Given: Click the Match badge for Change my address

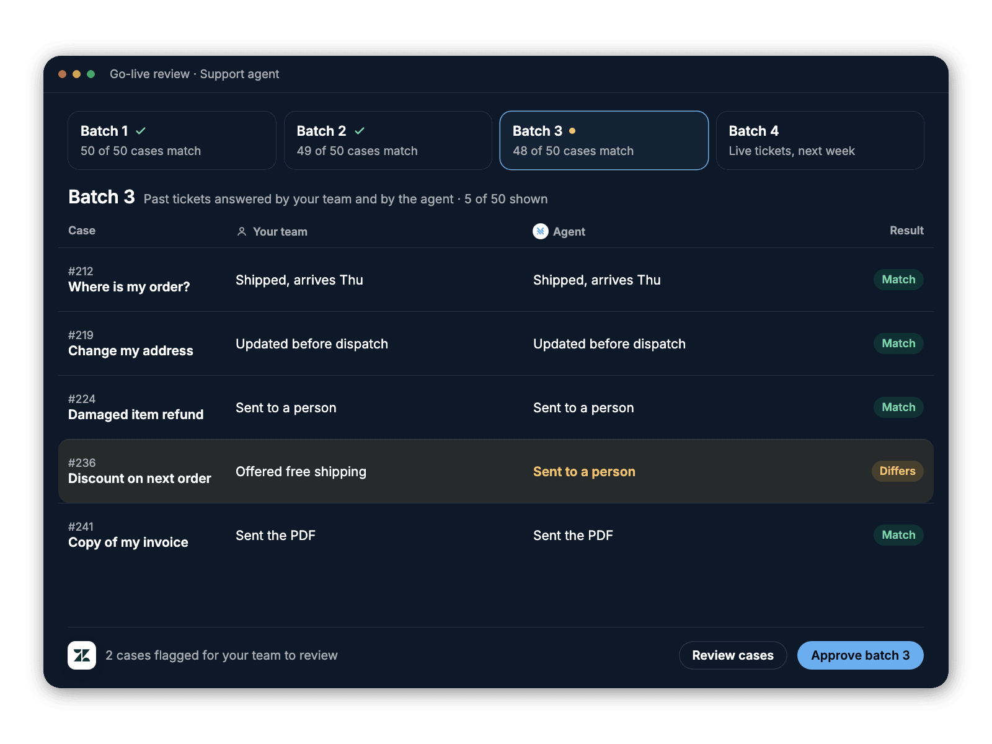Looking at the screenshot, I should pos(898,343).
